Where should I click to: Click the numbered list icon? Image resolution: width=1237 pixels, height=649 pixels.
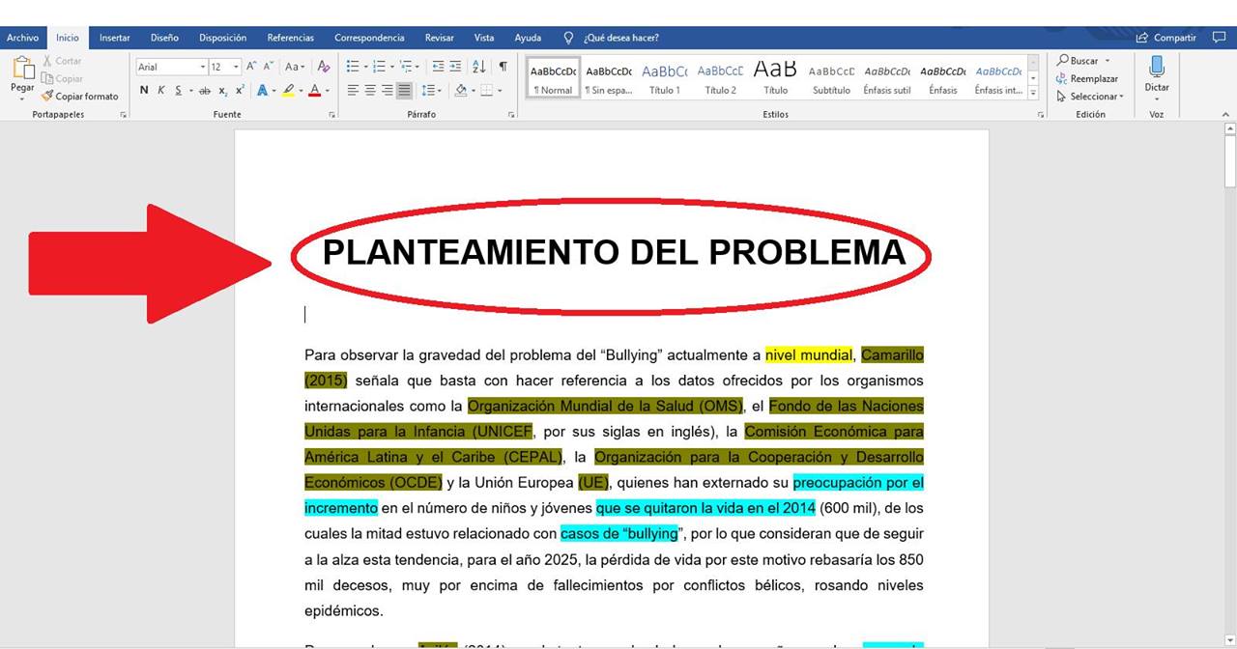[x=379, y=67]
